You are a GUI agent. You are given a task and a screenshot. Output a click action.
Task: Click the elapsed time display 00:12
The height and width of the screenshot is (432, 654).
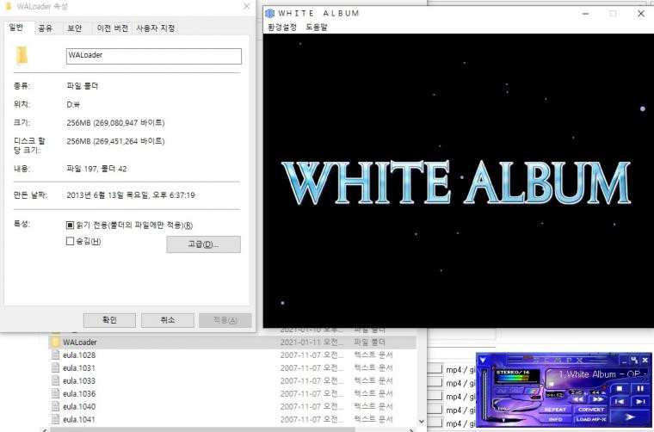point(554,395)
